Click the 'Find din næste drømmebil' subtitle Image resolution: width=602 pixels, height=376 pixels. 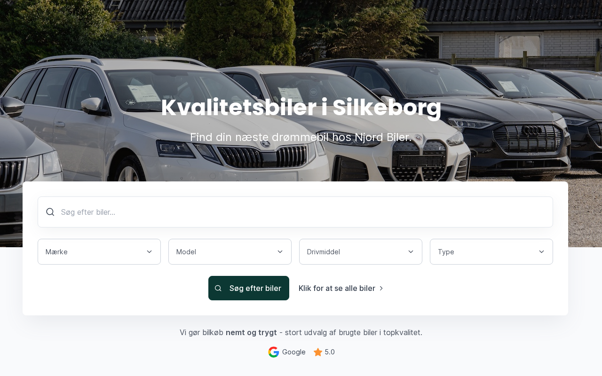(301, 137)
